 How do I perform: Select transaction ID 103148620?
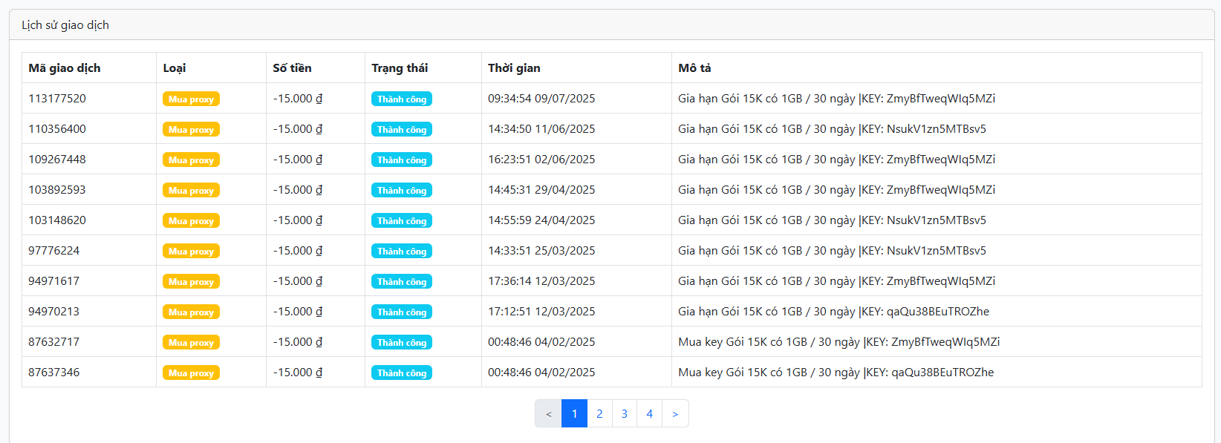[x=57, y=220]
